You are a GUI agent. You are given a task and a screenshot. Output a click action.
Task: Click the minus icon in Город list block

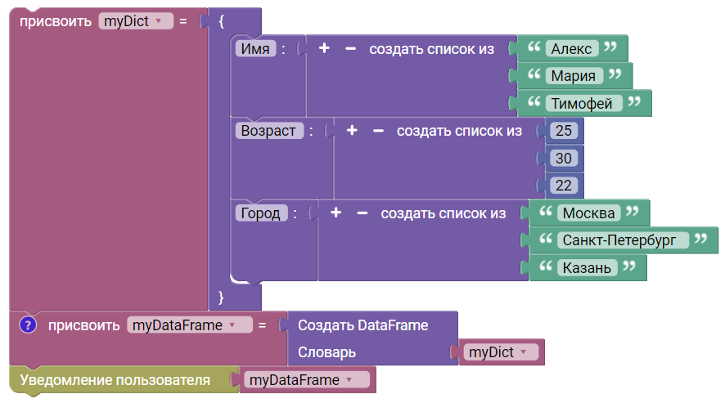click(362, 213)
